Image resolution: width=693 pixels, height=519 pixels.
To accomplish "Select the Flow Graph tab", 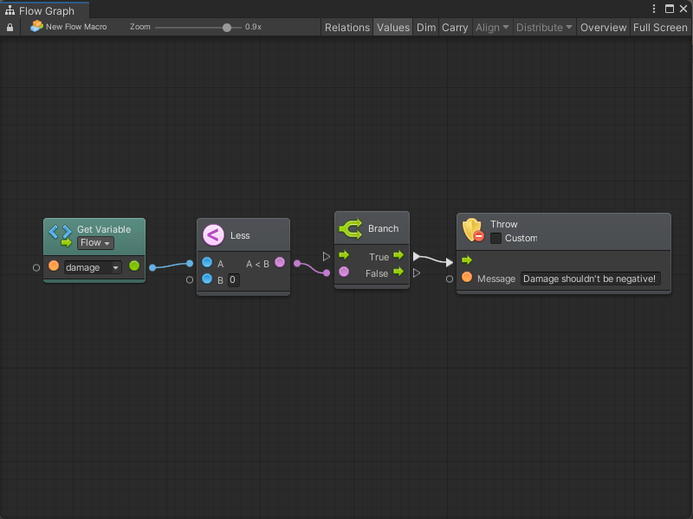I will (47, 11).
